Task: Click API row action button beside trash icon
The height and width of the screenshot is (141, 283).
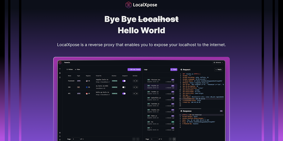Action: [134, 94]
